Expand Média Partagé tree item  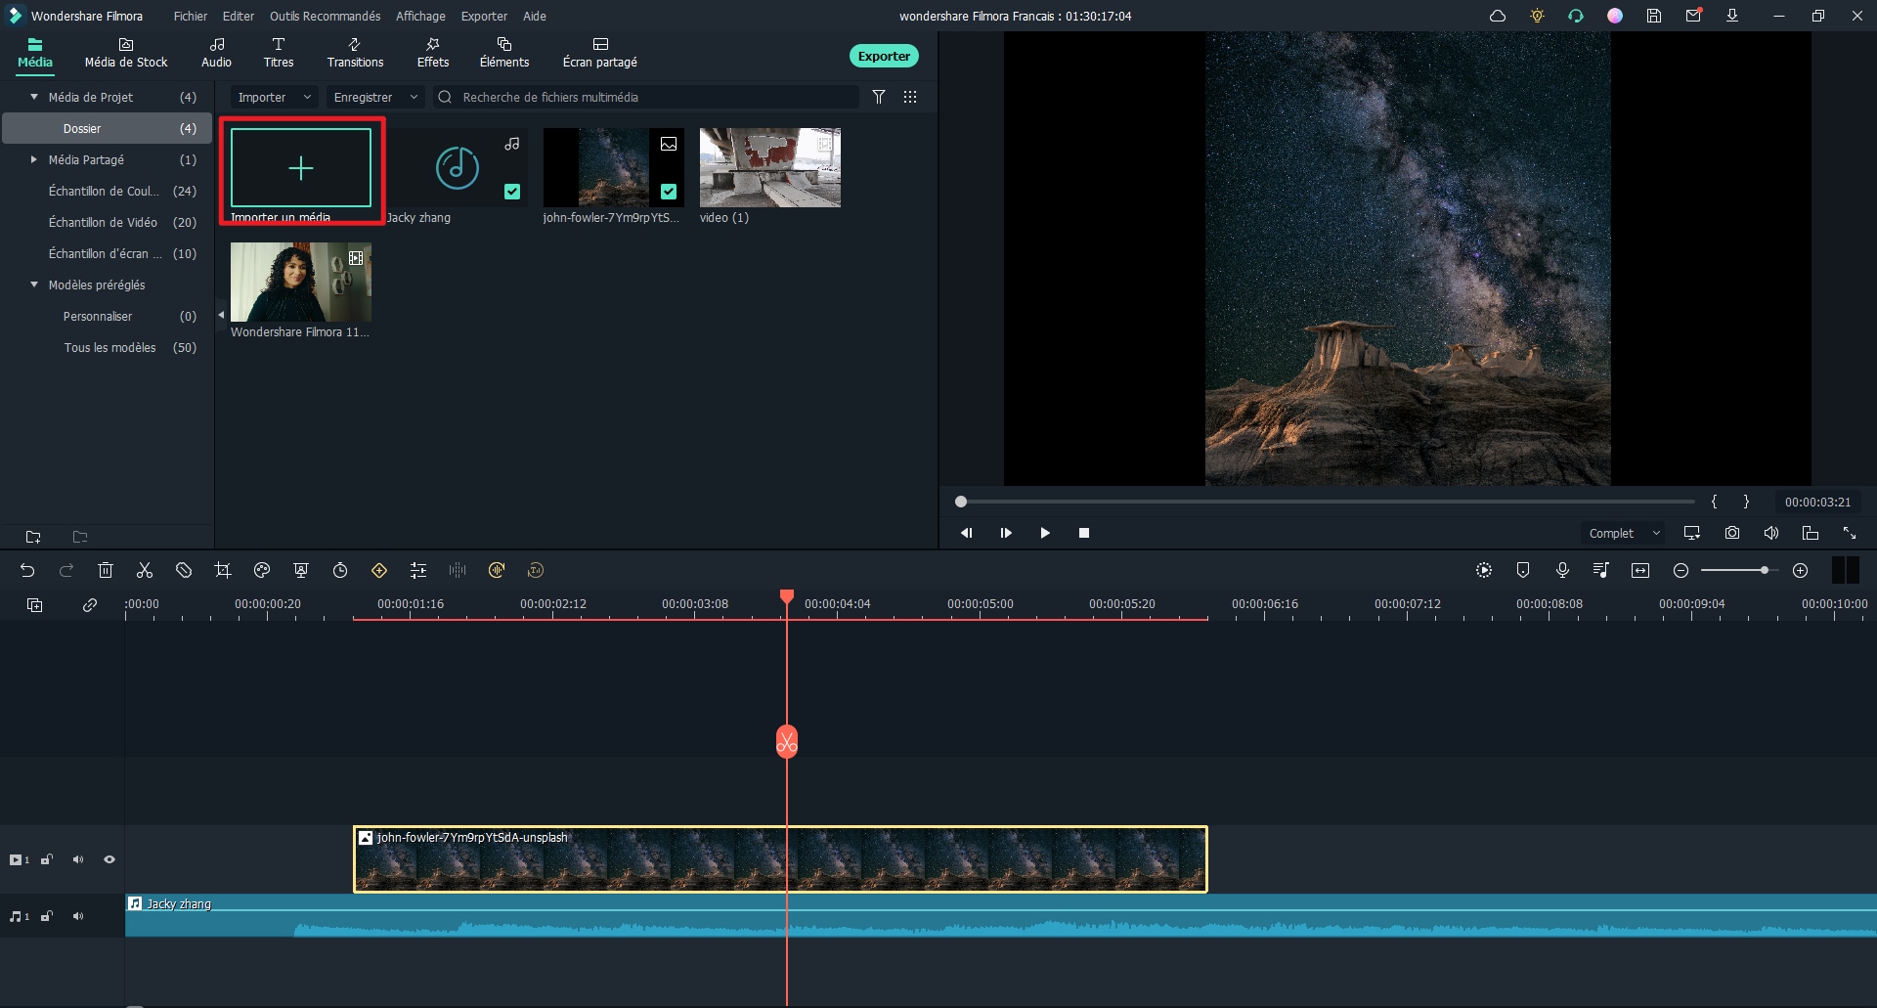34,159
